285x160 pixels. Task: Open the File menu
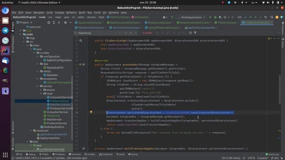click(x=14, y=12)
